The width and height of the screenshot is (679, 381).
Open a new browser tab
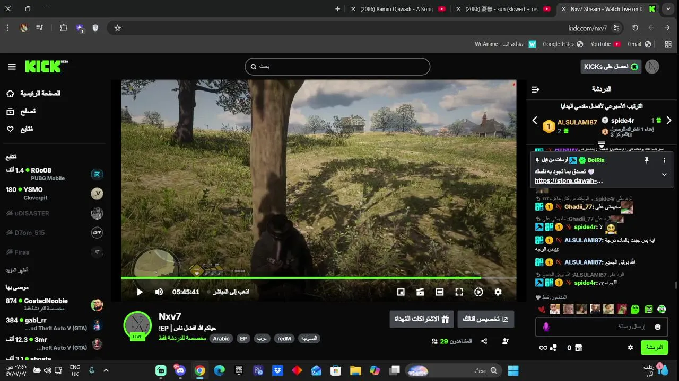pyautogui.click(x=337, y=9)
